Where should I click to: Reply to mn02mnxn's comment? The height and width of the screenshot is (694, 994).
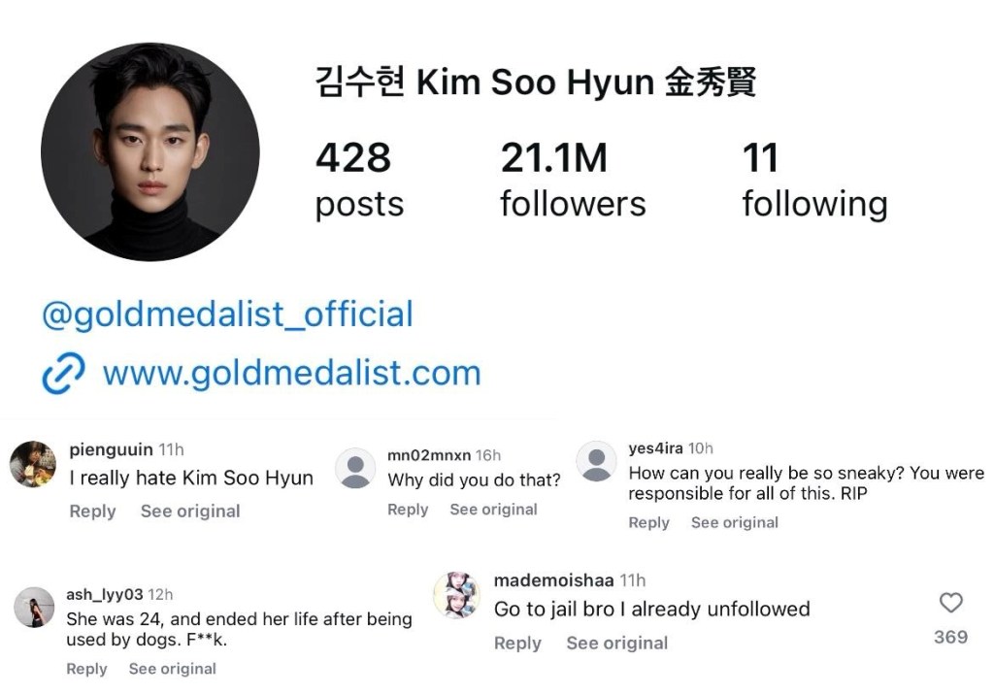pyautogui.click(x=408, y=509)
